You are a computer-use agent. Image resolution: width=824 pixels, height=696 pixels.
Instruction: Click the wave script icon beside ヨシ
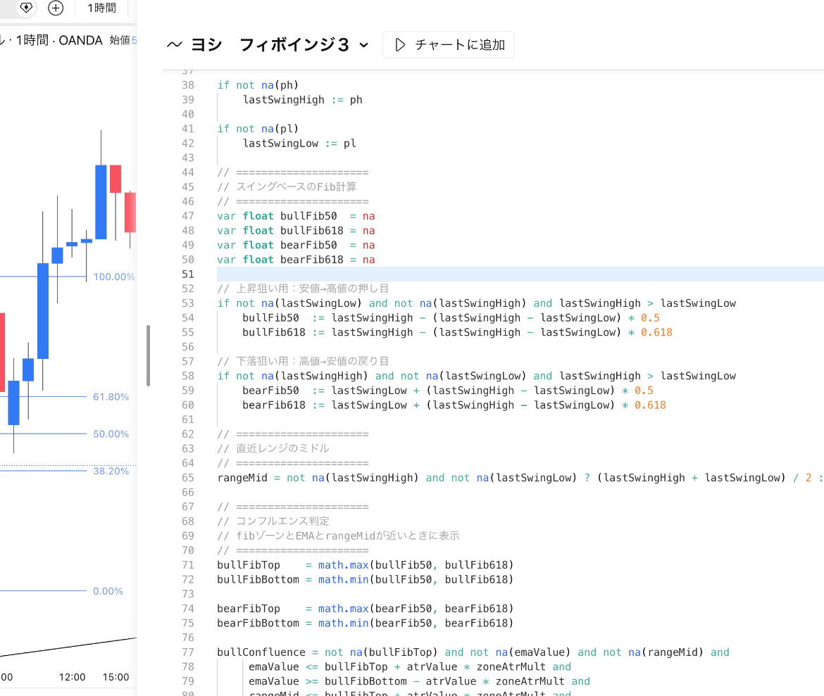pyautogui.click(x=175, y=44)
